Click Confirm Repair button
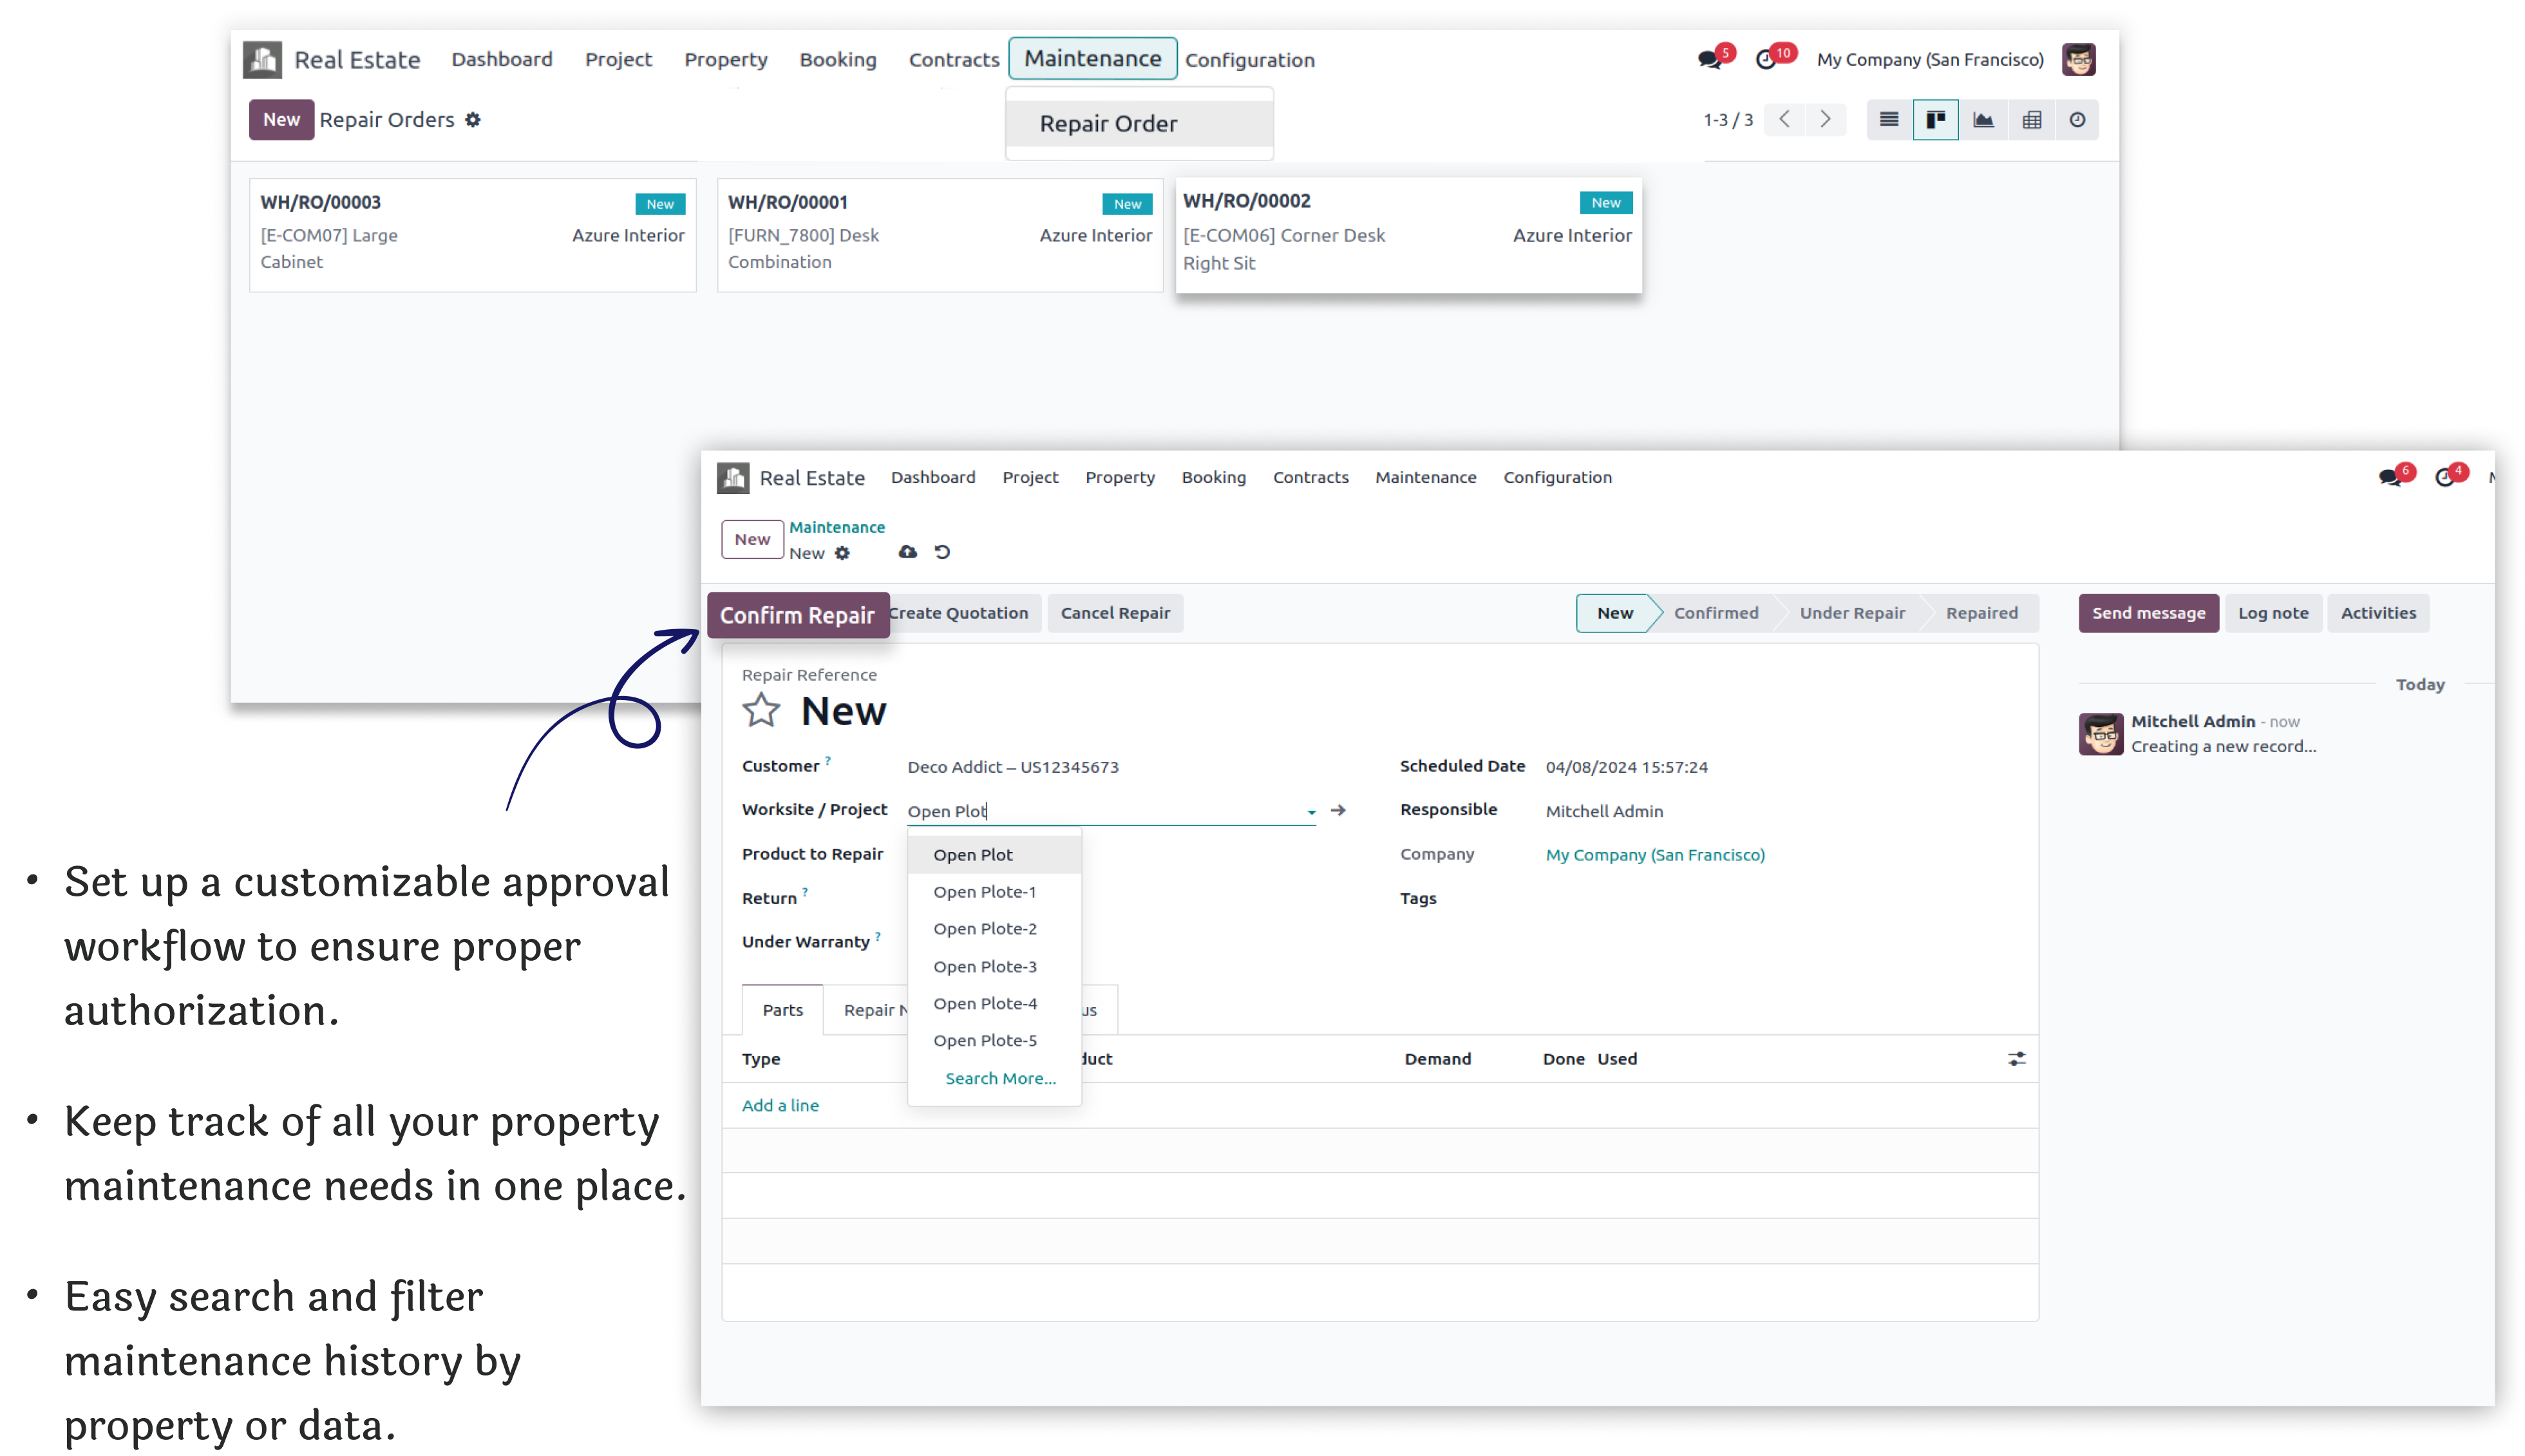 (797, 615)
